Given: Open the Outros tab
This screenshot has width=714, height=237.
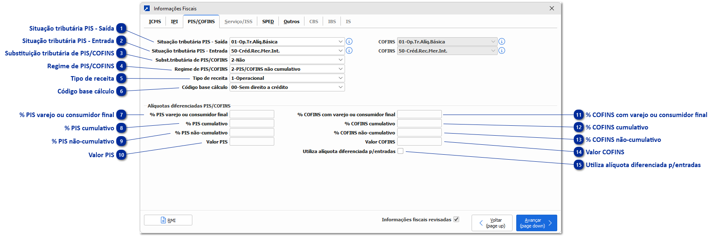Looking at the screenshot, I should (x=292, y=22).
